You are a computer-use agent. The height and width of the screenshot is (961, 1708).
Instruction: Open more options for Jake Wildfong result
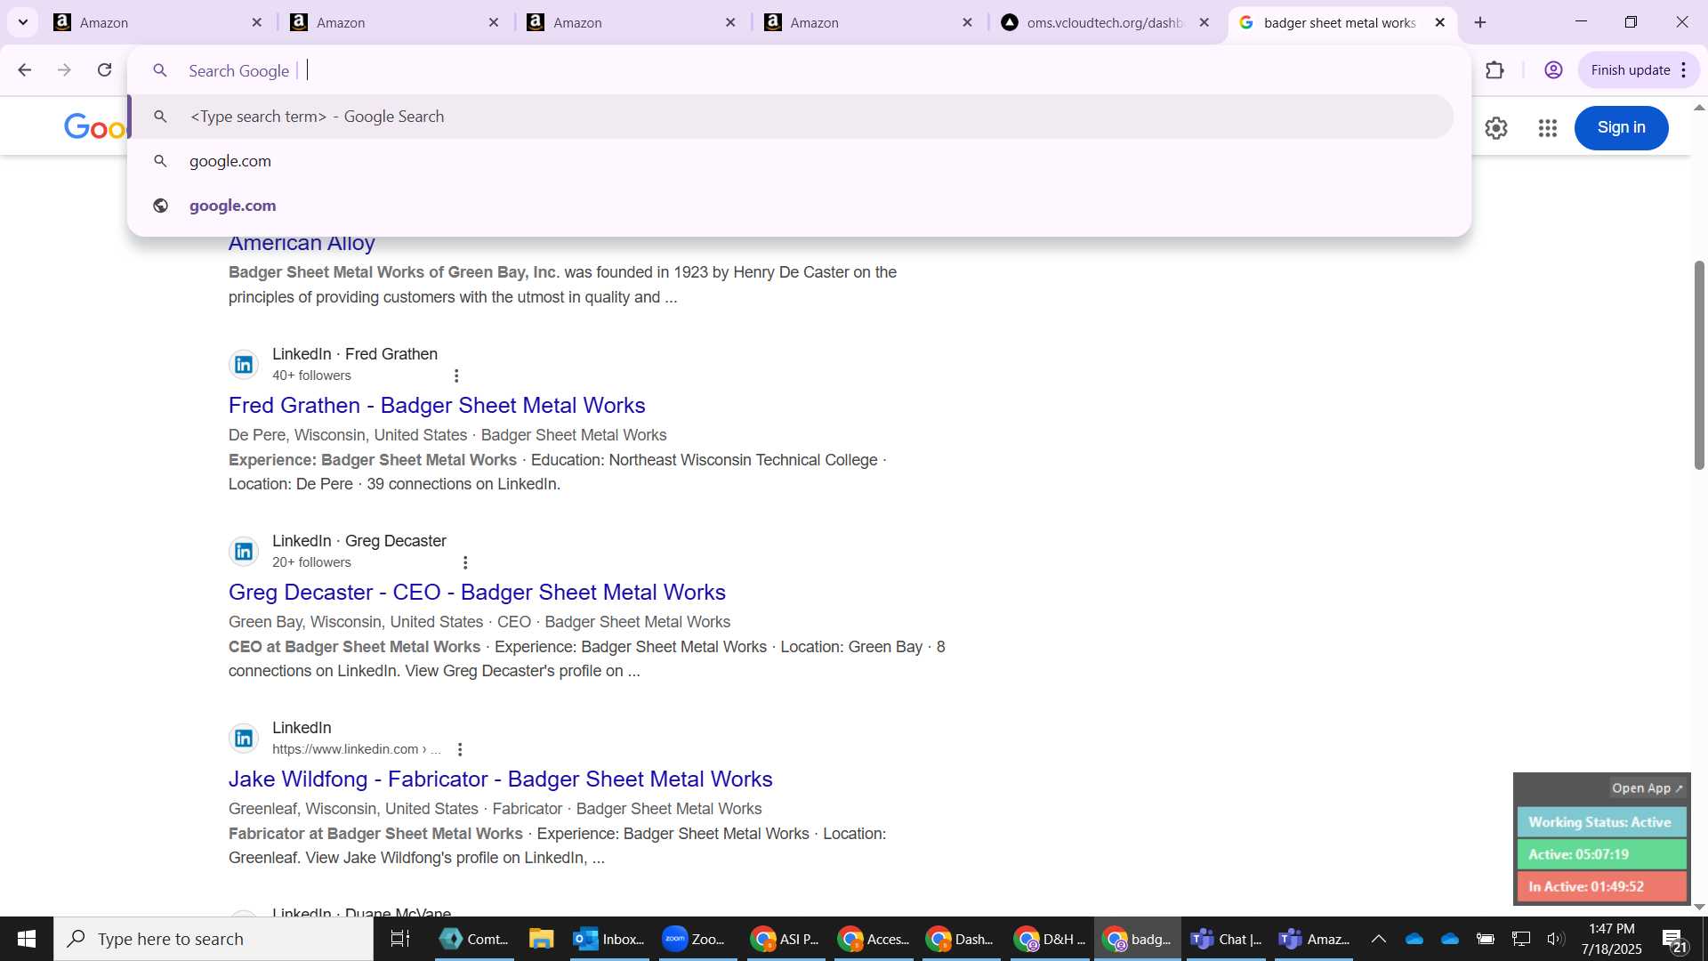click(x=460, y=750)
